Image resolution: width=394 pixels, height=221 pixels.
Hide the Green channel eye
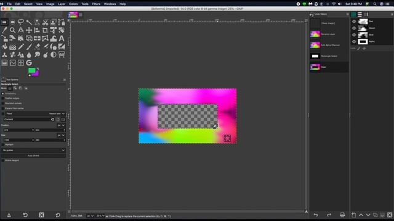(354, 28)
